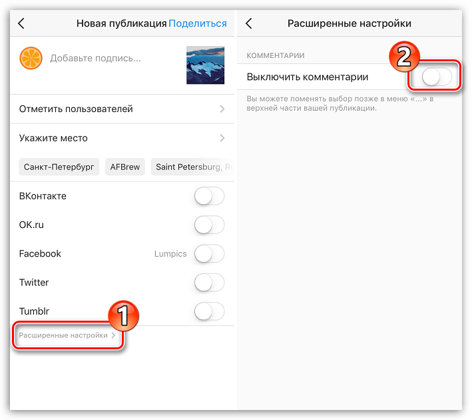472x420 pixels.
Task: Enable the OK.ru sharing toggle
Action: tap(210, 225)
